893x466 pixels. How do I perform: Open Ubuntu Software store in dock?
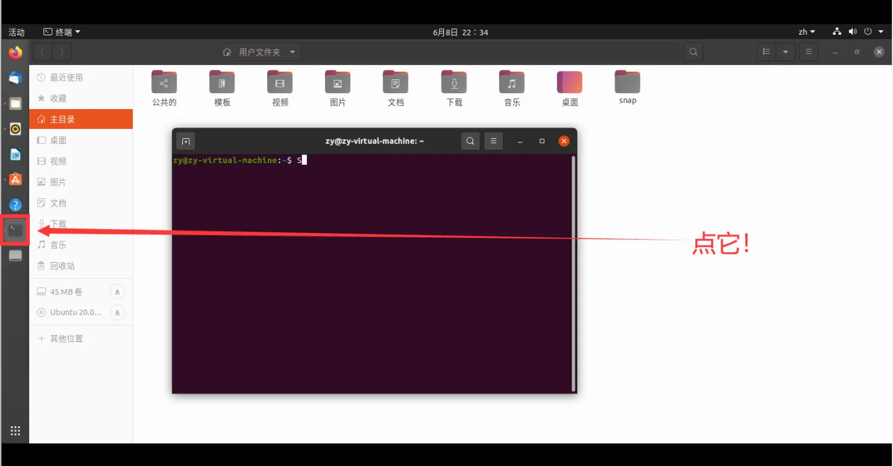pyautogui.click(x=16, y=180)
